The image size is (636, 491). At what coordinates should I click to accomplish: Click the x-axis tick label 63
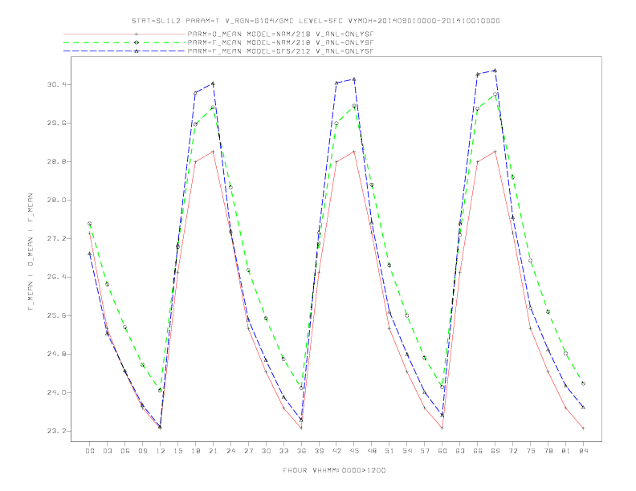(460, 451)
